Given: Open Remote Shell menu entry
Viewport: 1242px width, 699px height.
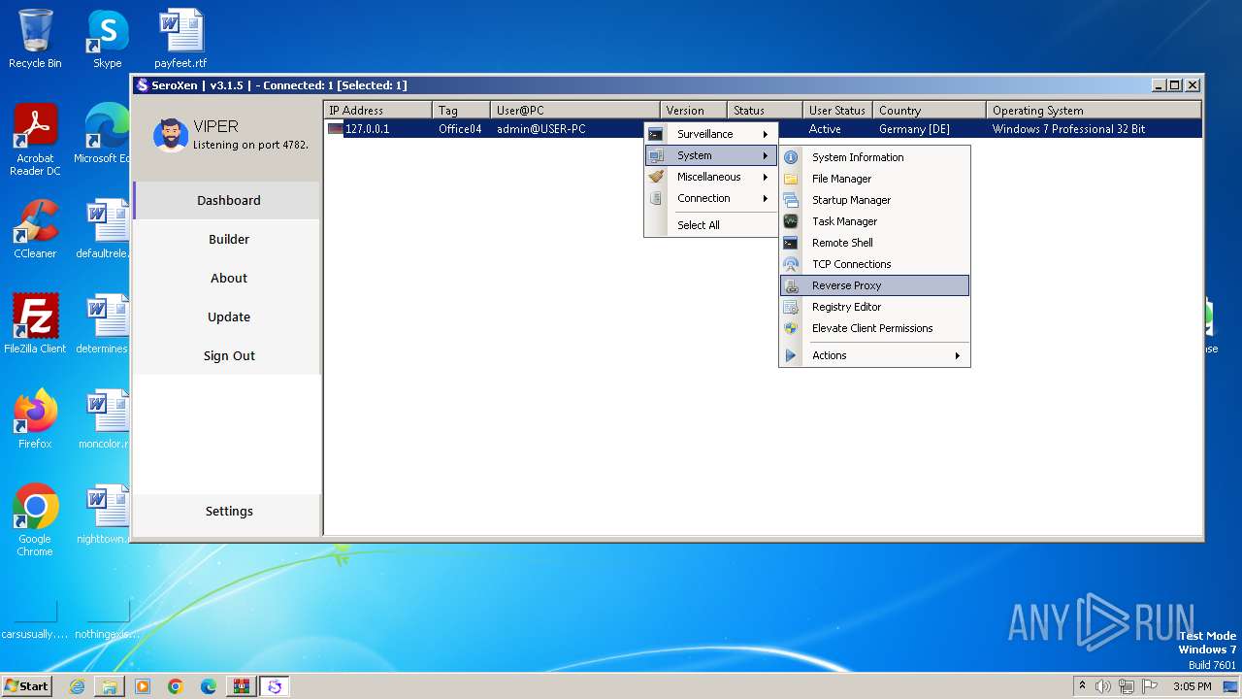Looking at the screenshot, I should pos(874,243).
